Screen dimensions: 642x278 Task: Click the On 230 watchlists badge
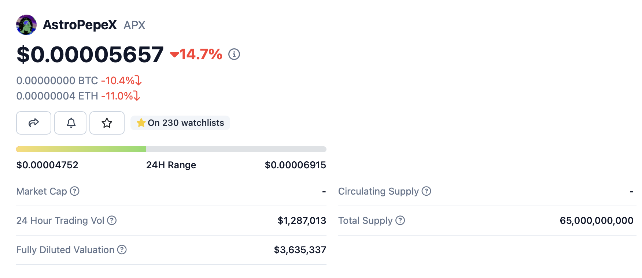pyautogui.click(x=180, y=123)
